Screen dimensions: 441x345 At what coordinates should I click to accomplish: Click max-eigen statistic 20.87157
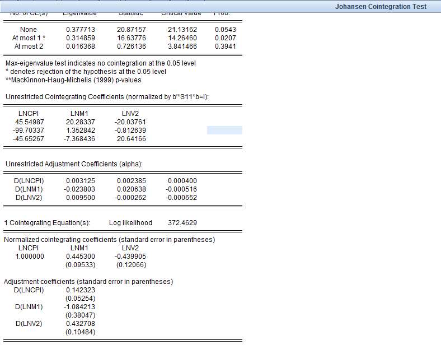tap(132, 30)
